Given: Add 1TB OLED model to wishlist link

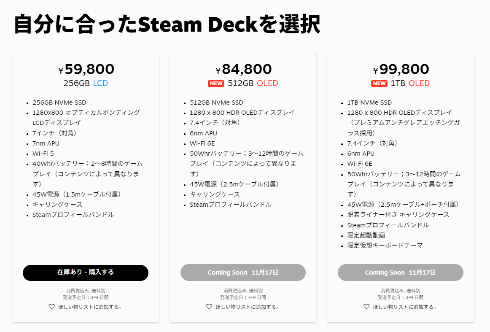Looking at the screenshot, I should click(405, 307).
